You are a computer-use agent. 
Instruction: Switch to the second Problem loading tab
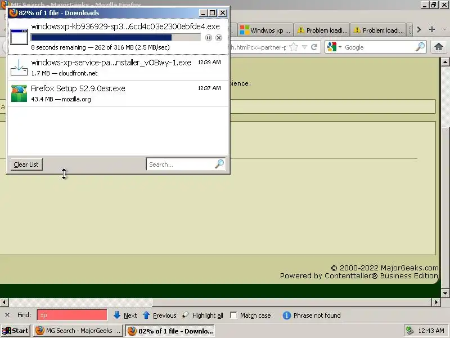[378, 30]
